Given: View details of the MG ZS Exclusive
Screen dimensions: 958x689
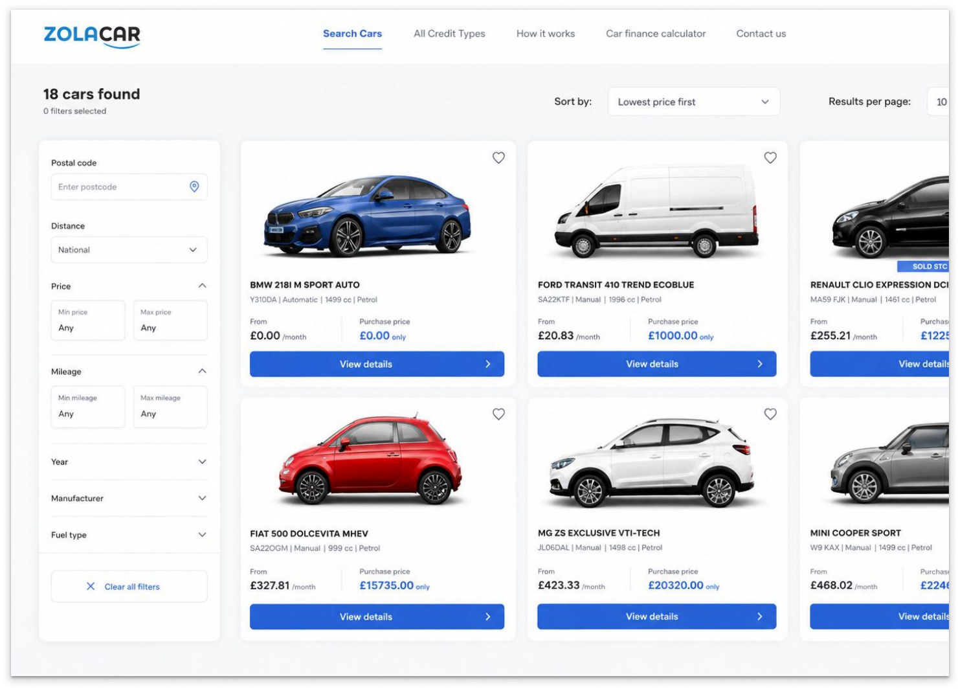Looking at the screenshot, I should 657,616.
